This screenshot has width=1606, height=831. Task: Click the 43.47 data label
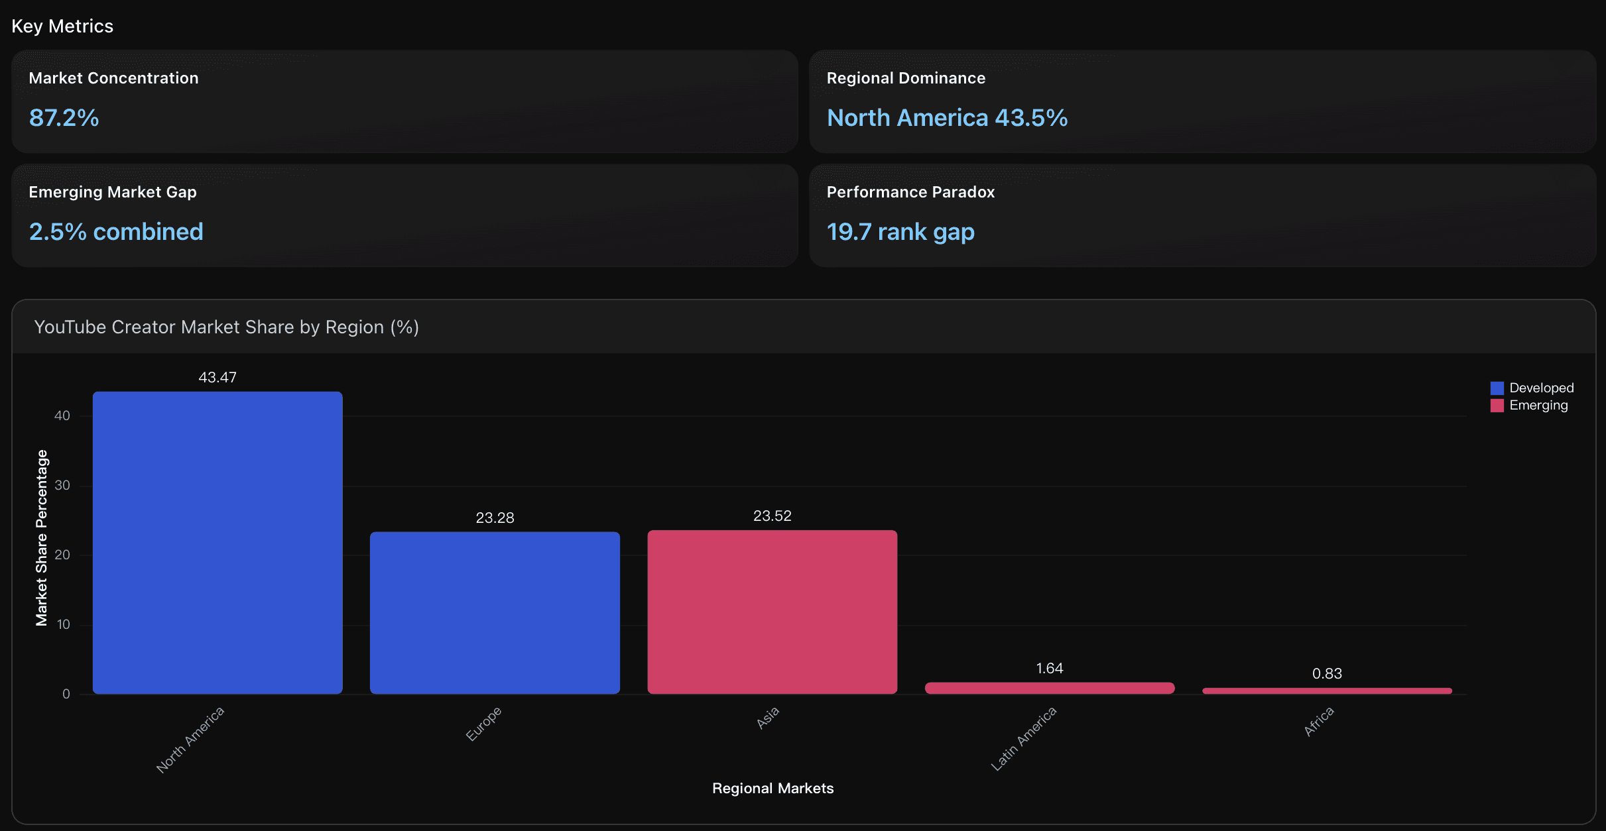coord(217,377)
